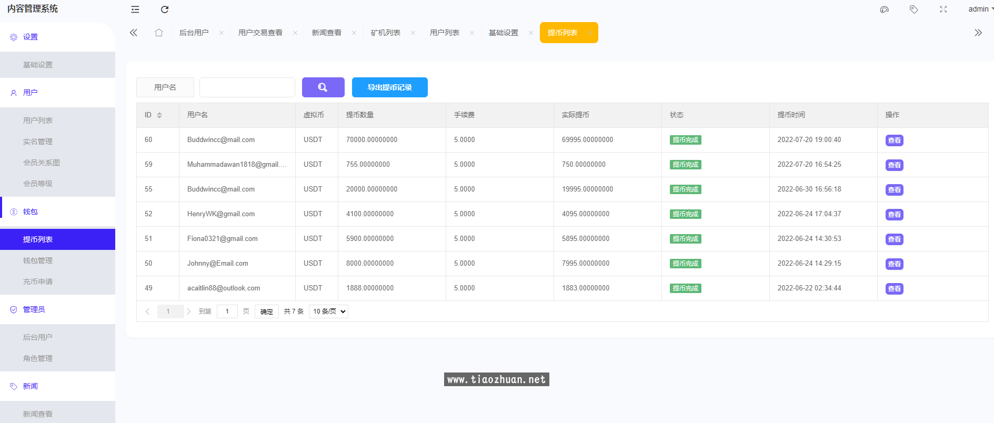Screen dimensions: 994x423
Task: Open 角色管理 in the sidebar
Action: tap(57, 358)
